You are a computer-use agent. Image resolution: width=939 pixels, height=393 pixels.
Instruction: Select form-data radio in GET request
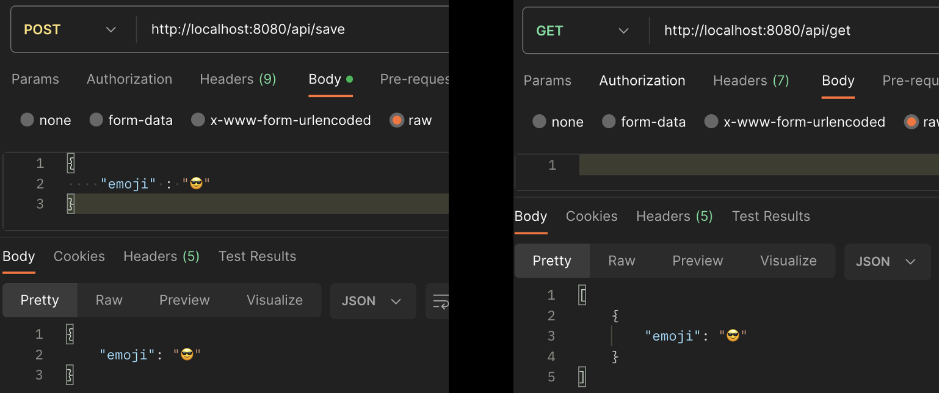(609, 122)
